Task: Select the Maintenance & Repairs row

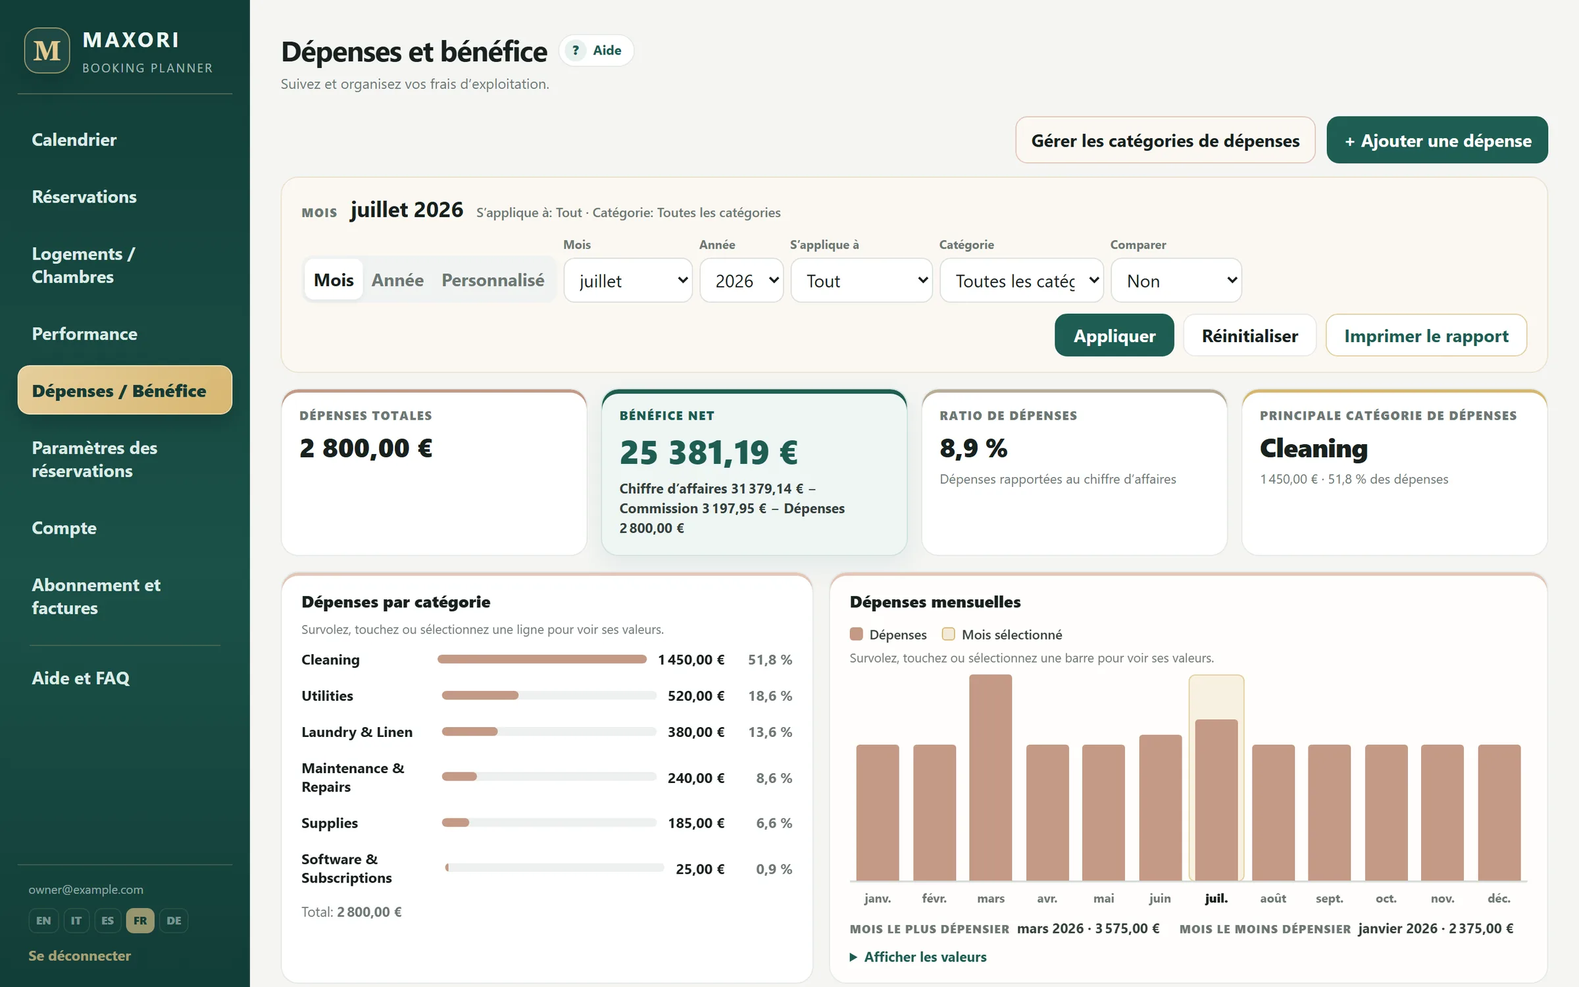Action: point(547,777)
